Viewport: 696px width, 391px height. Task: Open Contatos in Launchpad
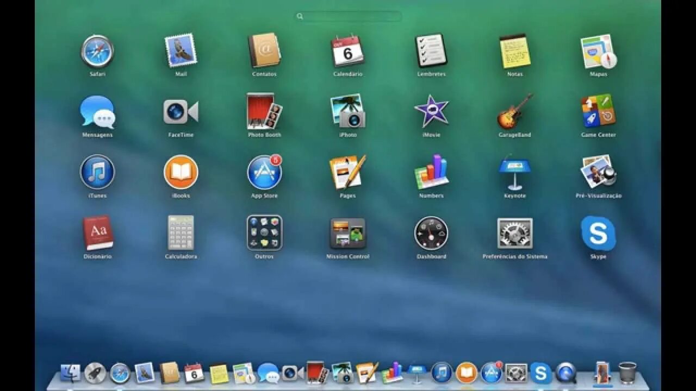pyautogui.click(x=264, y=51)
